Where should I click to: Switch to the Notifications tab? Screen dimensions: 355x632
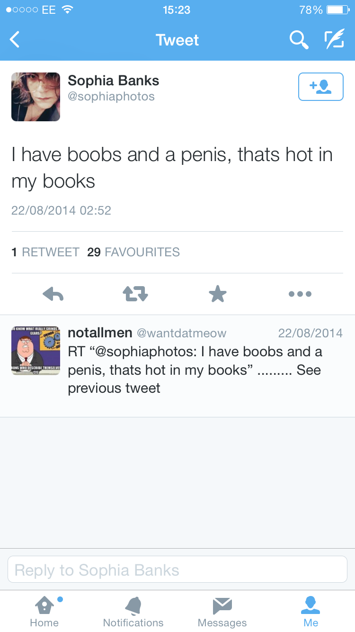point(133,611)
